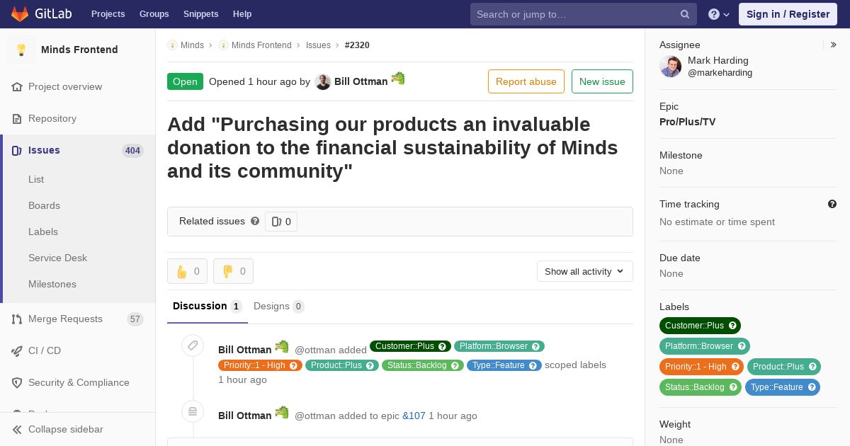This screenshot has width=850, height=446.
Task: Click the search magnifier icon
Action: coord(685,14)
